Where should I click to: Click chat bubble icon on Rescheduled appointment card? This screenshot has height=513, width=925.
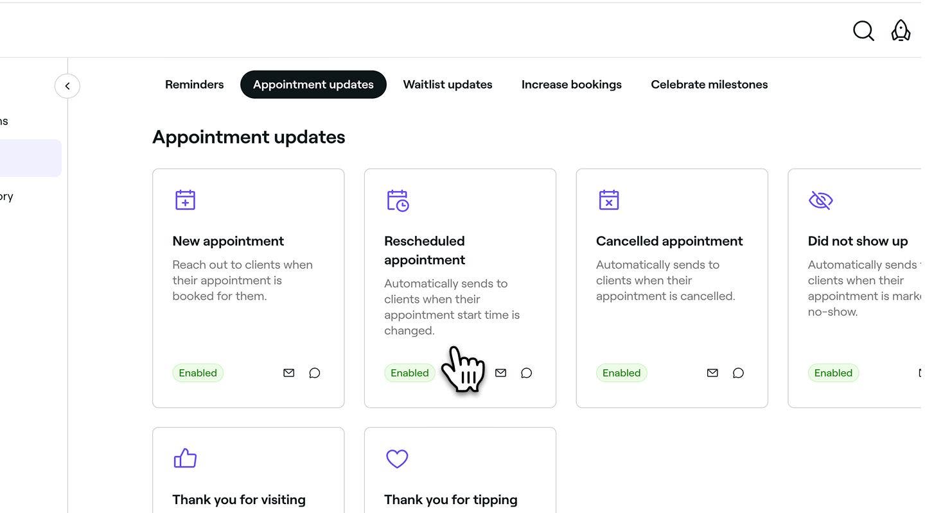[526, 373]
